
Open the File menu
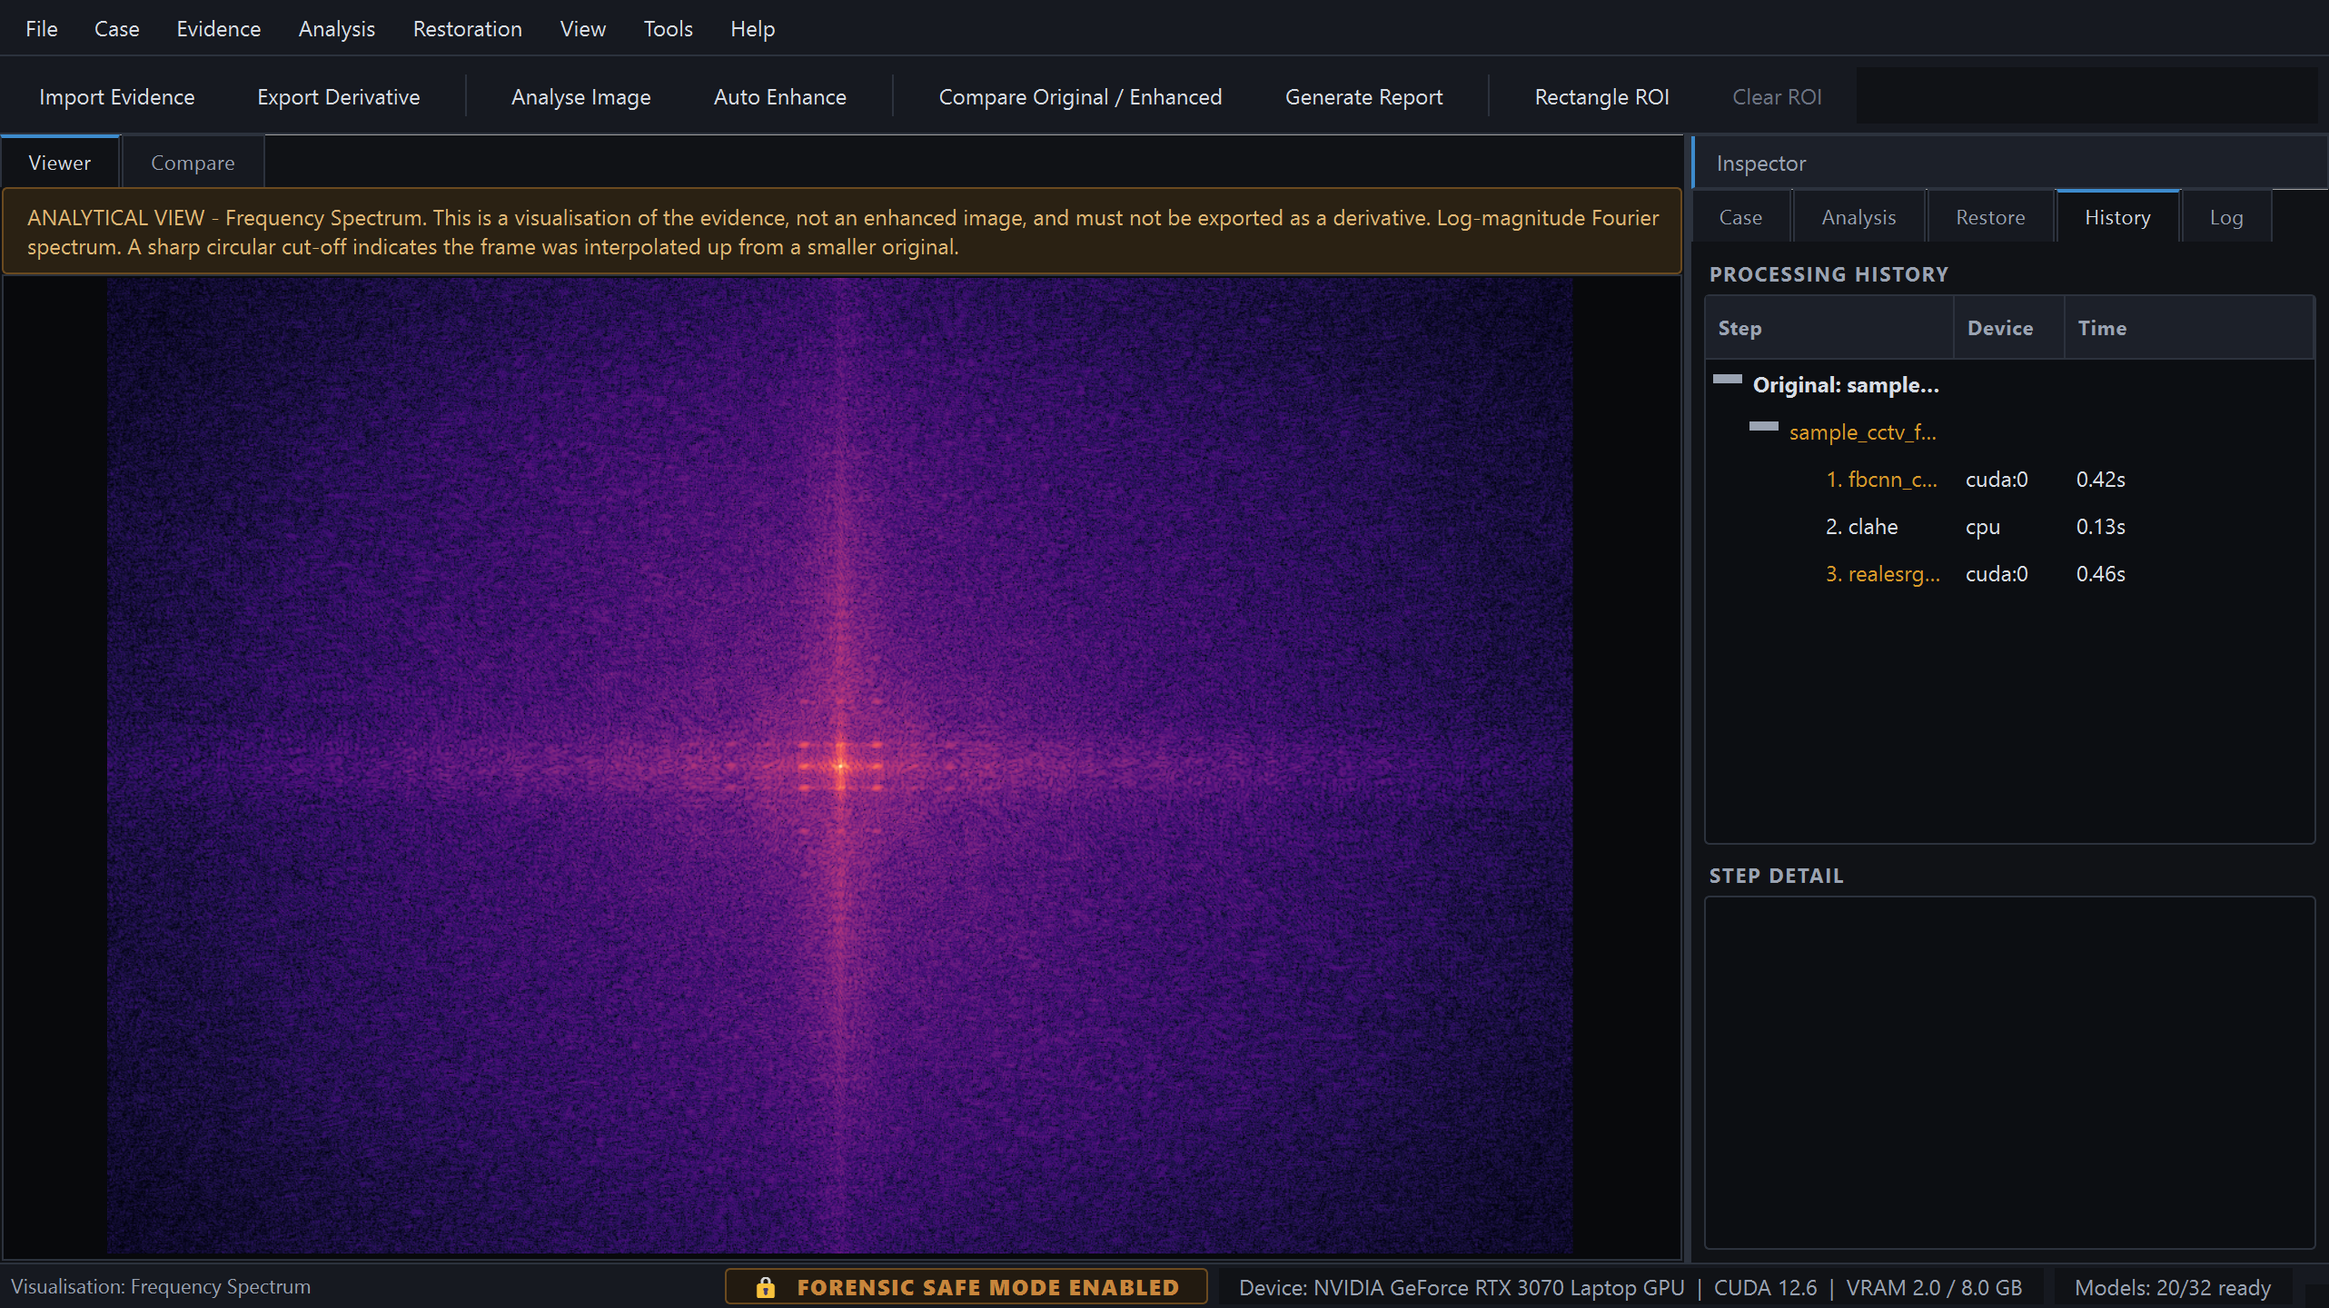(x=41, y=28)
